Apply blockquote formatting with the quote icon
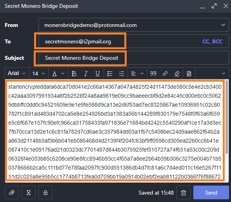Image resolution: width=231 pixels, height=202 pixels. click(x=153, y=73)
